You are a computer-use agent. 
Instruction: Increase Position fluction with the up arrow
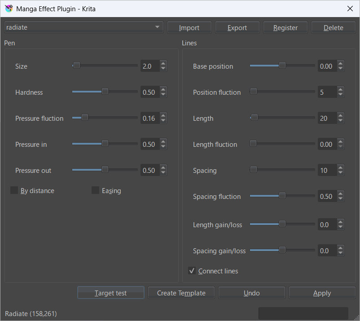pos(341,89)
